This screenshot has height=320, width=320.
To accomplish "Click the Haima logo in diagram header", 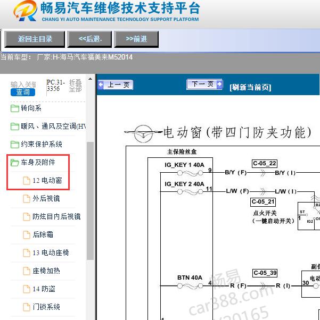I will tap(143, 133).
